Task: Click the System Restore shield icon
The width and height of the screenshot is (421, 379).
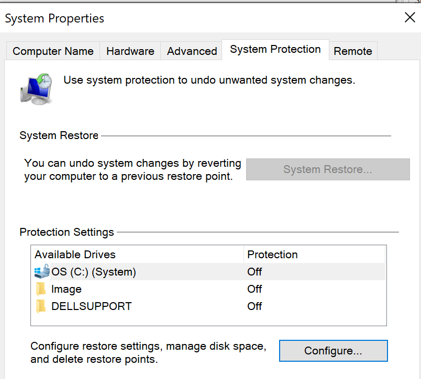Action: pos(36,88)
